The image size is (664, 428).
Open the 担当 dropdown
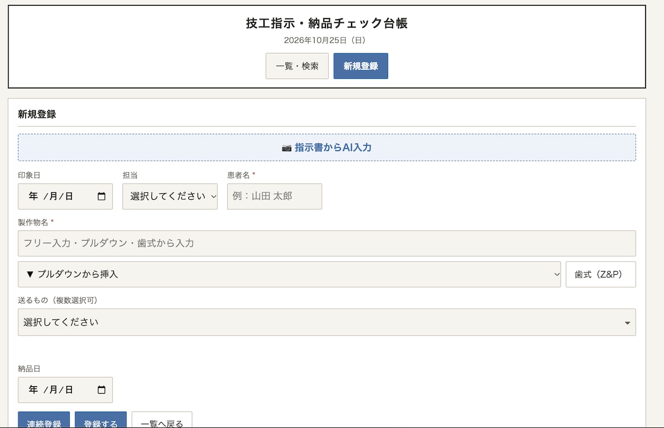(170, 196)
